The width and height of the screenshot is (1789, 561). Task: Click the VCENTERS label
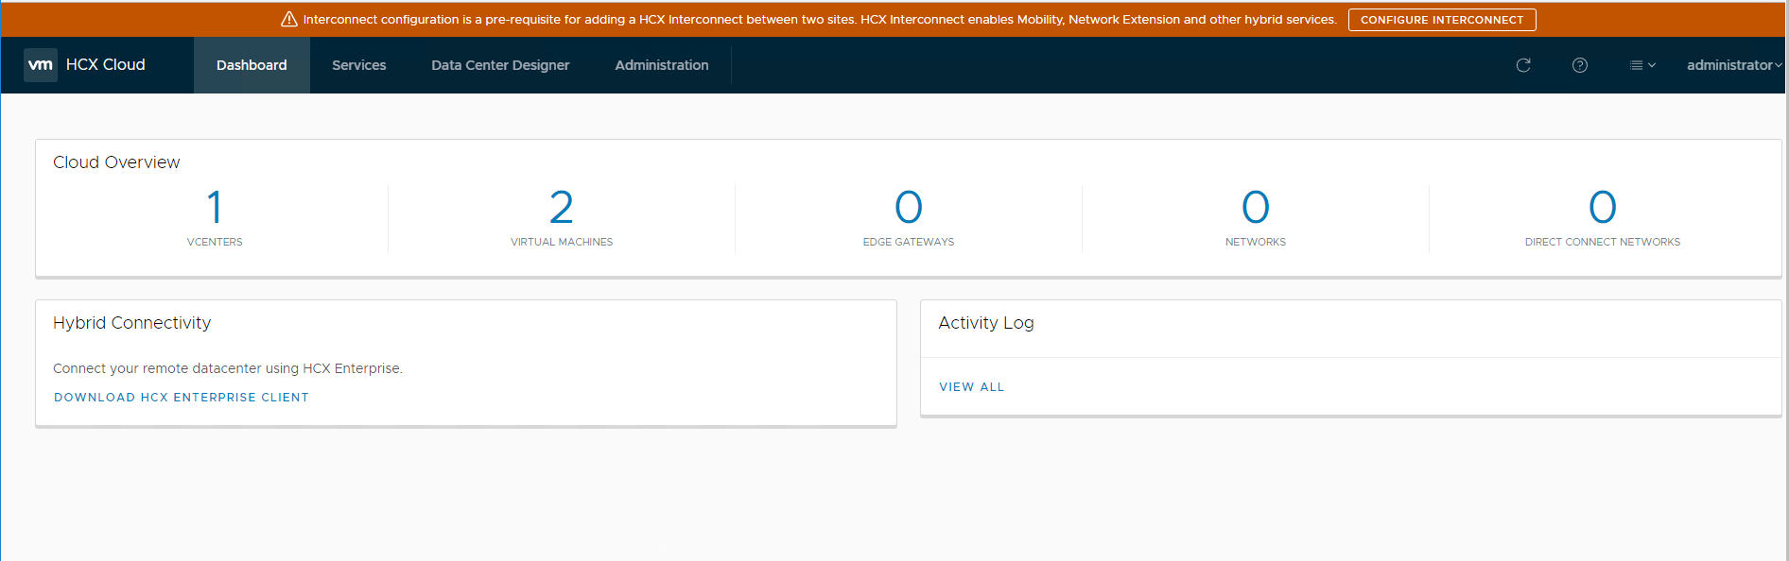tap(215, 243)
